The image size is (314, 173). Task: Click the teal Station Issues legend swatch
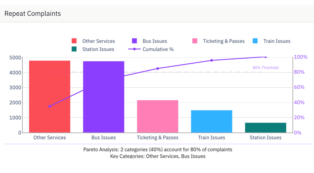[x=74, y=49]
